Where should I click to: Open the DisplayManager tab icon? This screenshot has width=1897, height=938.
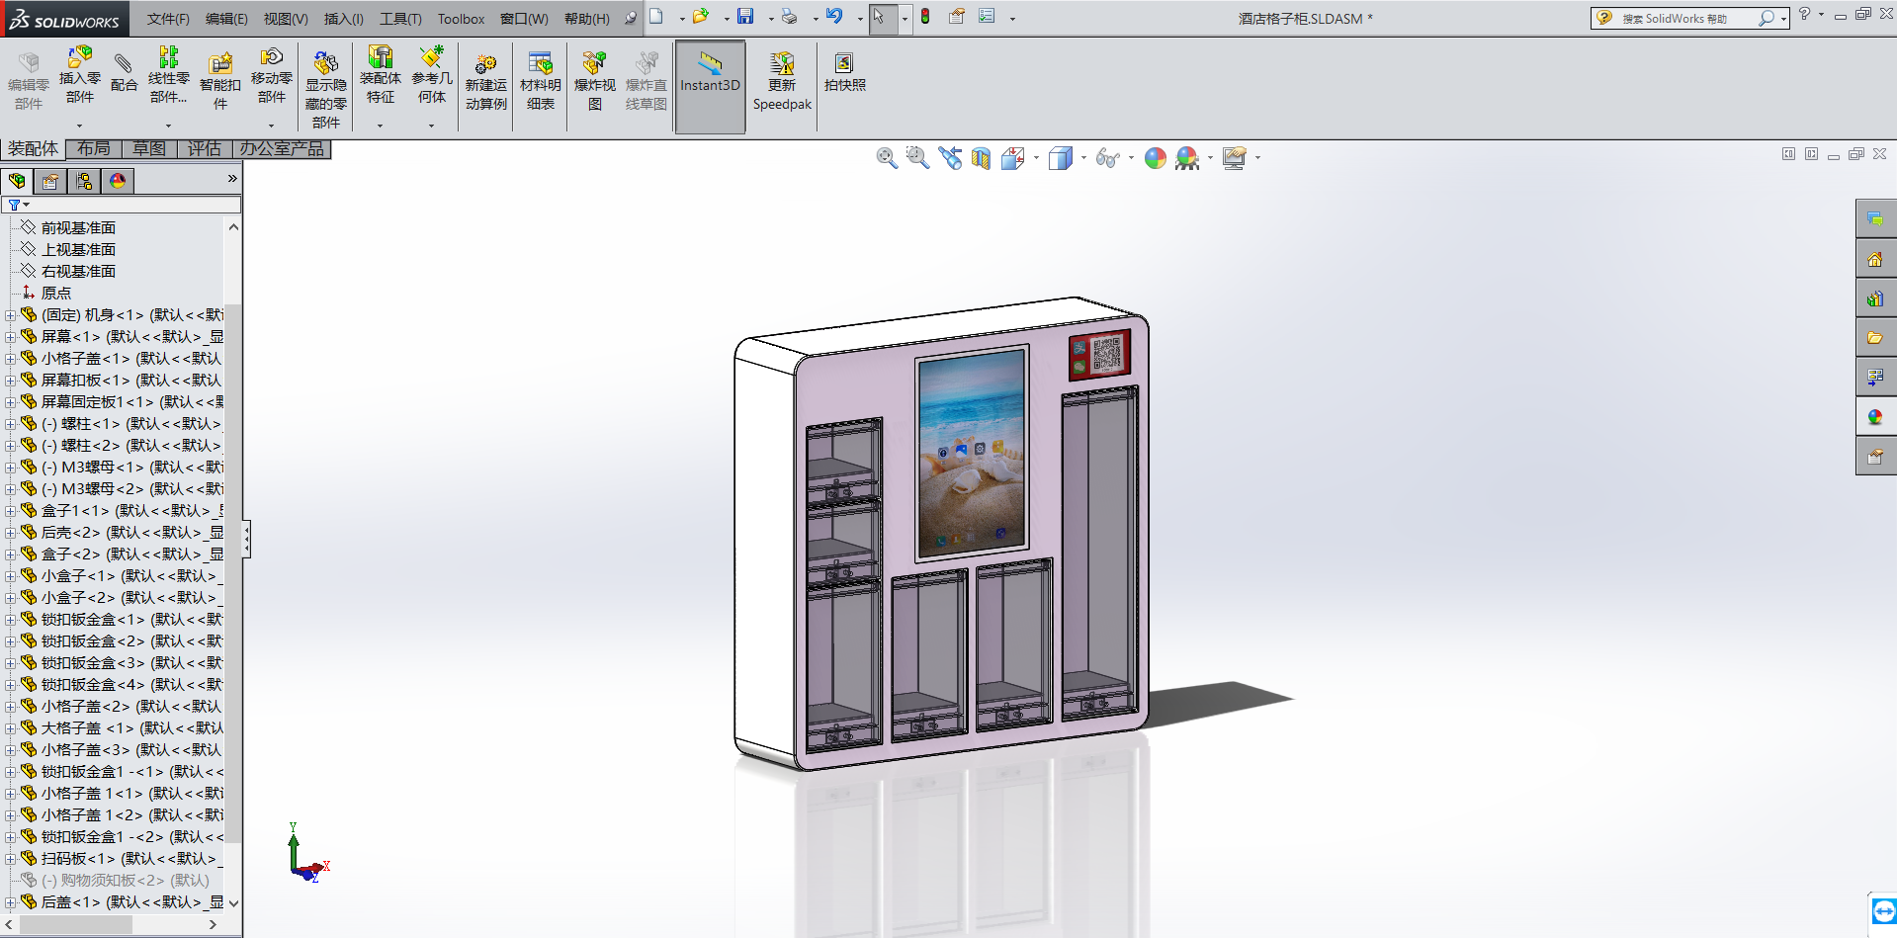(x=118, y=181)
